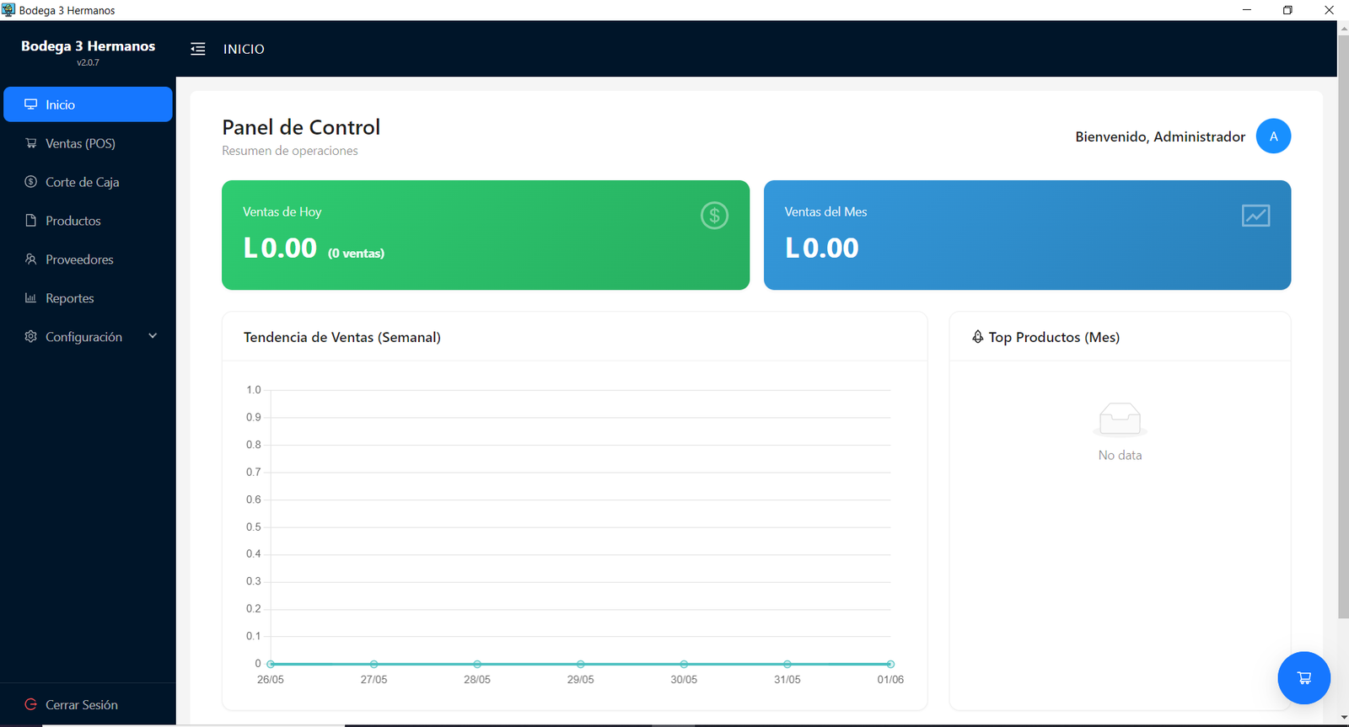
Task: Click the 30/05 x-axis date label
Action: pyautogui.click(x=684, y=679)
